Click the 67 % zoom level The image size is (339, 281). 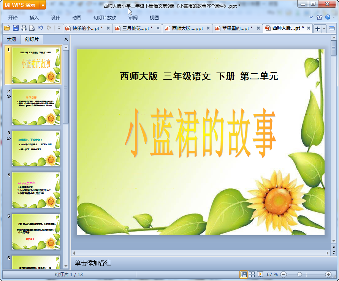pyautogui.click(x=272, y=274)
